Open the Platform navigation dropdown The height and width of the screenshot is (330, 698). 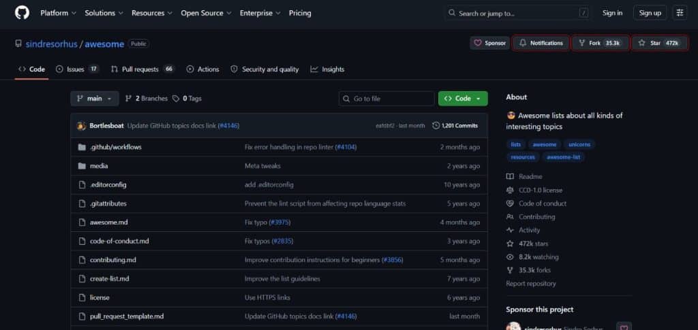(x=59, y=13)
